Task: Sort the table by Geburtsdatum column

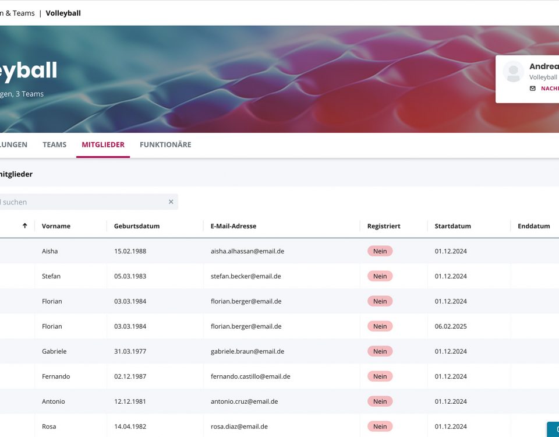Action: [137, 226]
